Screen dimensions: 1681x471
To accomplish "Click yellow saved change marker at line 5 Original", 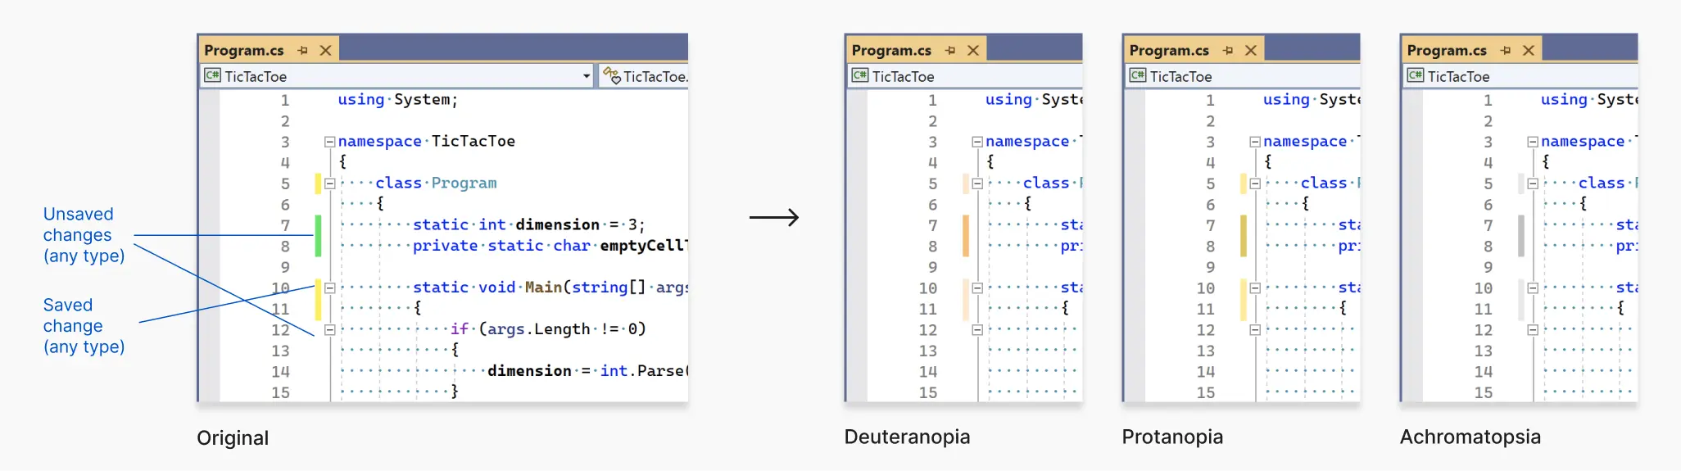I will (x=318, y=183).
